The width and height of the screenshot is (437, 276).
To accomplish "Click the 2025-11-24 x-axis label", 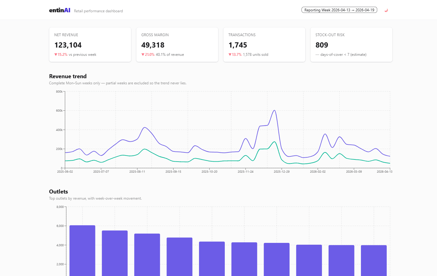I will (x=246, y=172).
